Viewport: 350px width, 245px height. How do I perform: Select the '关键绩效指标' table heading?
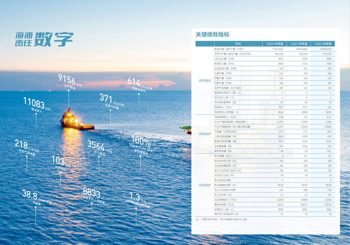pyautogui.click(x=213, y=34)
